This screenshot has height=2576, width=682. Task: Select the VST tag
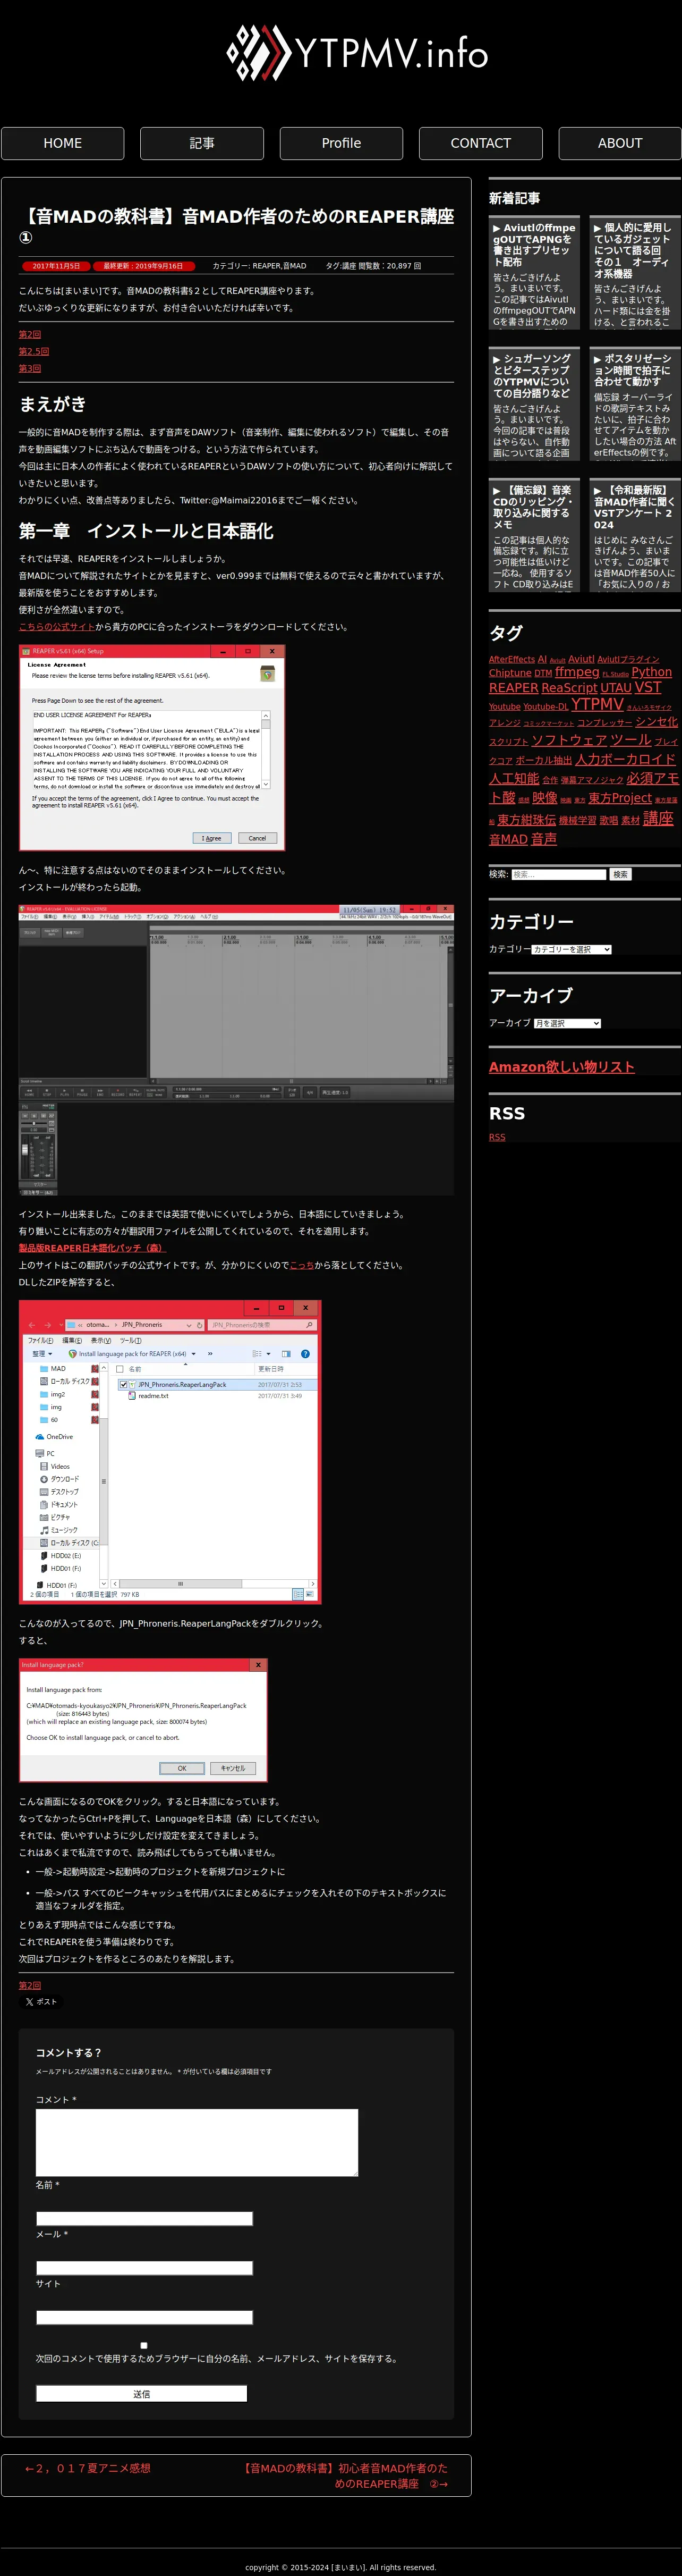coord(647,687)
